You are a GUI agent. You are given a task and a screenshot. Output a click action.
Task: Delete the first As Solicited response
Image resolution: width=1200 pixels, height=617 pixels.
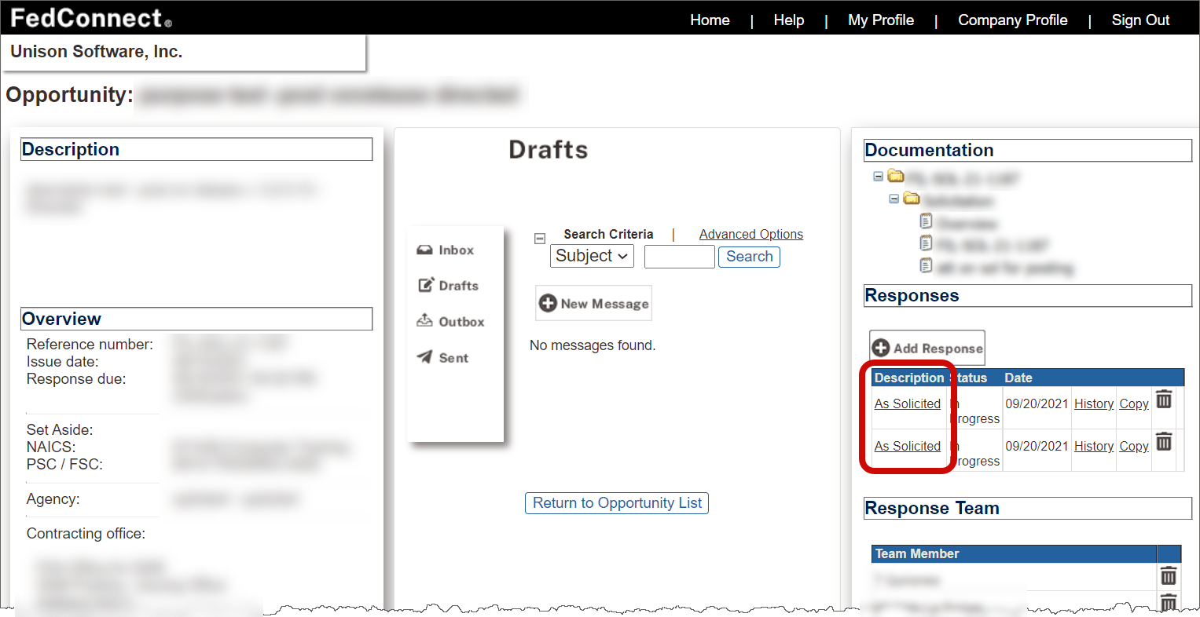click(1164, 400)
